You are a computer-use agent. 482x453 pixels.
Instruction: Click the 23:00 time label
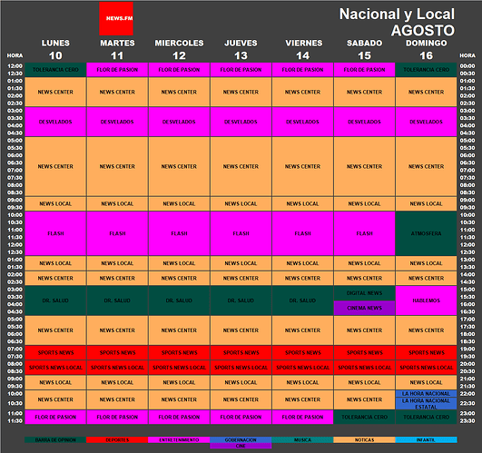pos(467,413)
